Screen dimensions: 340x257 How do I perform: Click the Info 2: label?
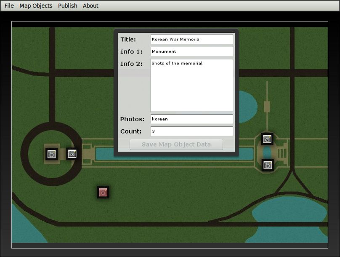(x=131, y=64)
